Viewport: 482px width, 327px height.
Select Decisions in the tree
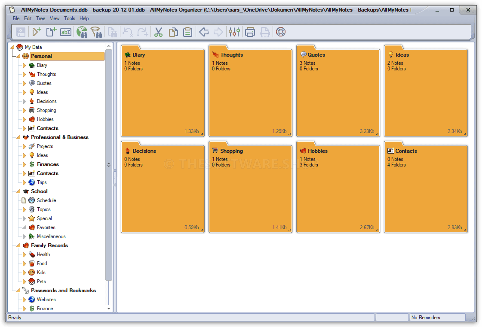pyautogui.click(x=47, y=101)
